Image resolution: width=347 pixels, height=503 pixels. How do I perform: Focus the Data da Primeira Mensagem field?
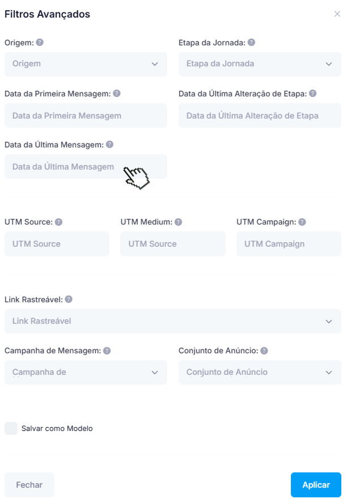pos(86,116)
